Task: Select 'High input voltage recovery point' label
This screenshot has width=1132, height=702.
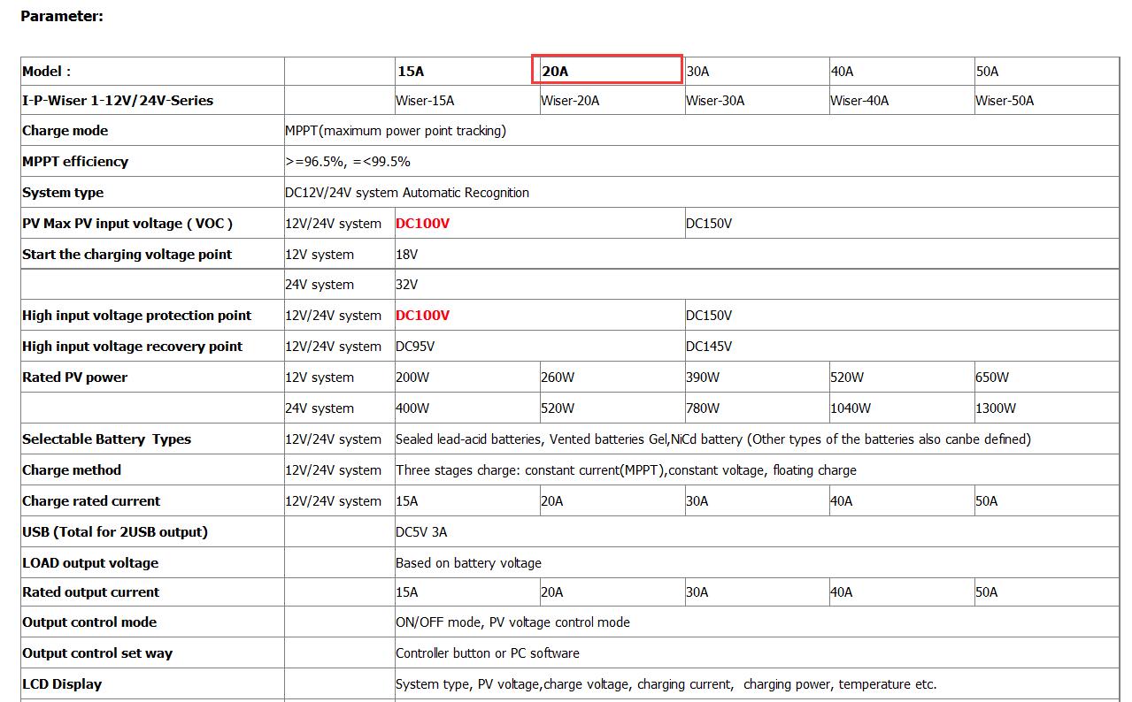Action: (x=132, y=347)
